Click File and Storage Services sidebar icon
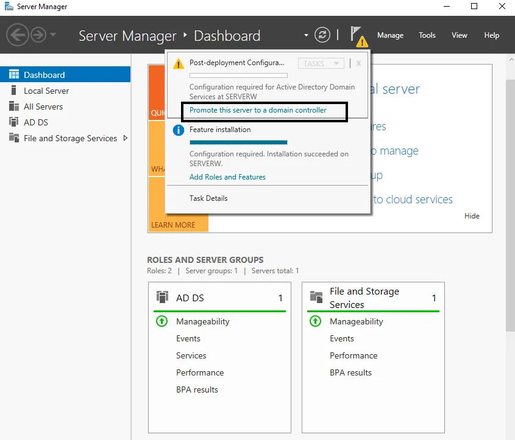This screenshot has width=515, height=440. pyautogui.click(x=14, y=138)
